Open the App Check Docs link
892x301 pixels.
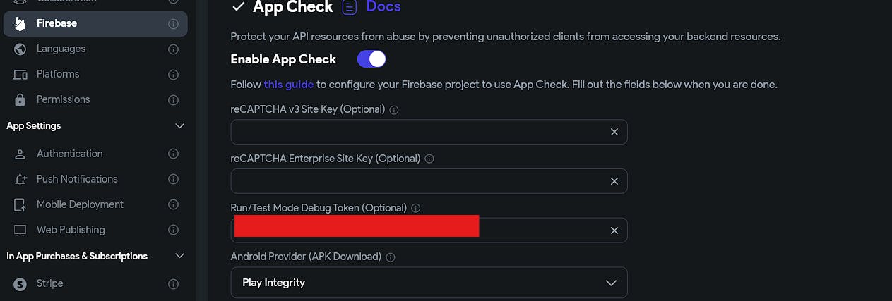[383, 7]
